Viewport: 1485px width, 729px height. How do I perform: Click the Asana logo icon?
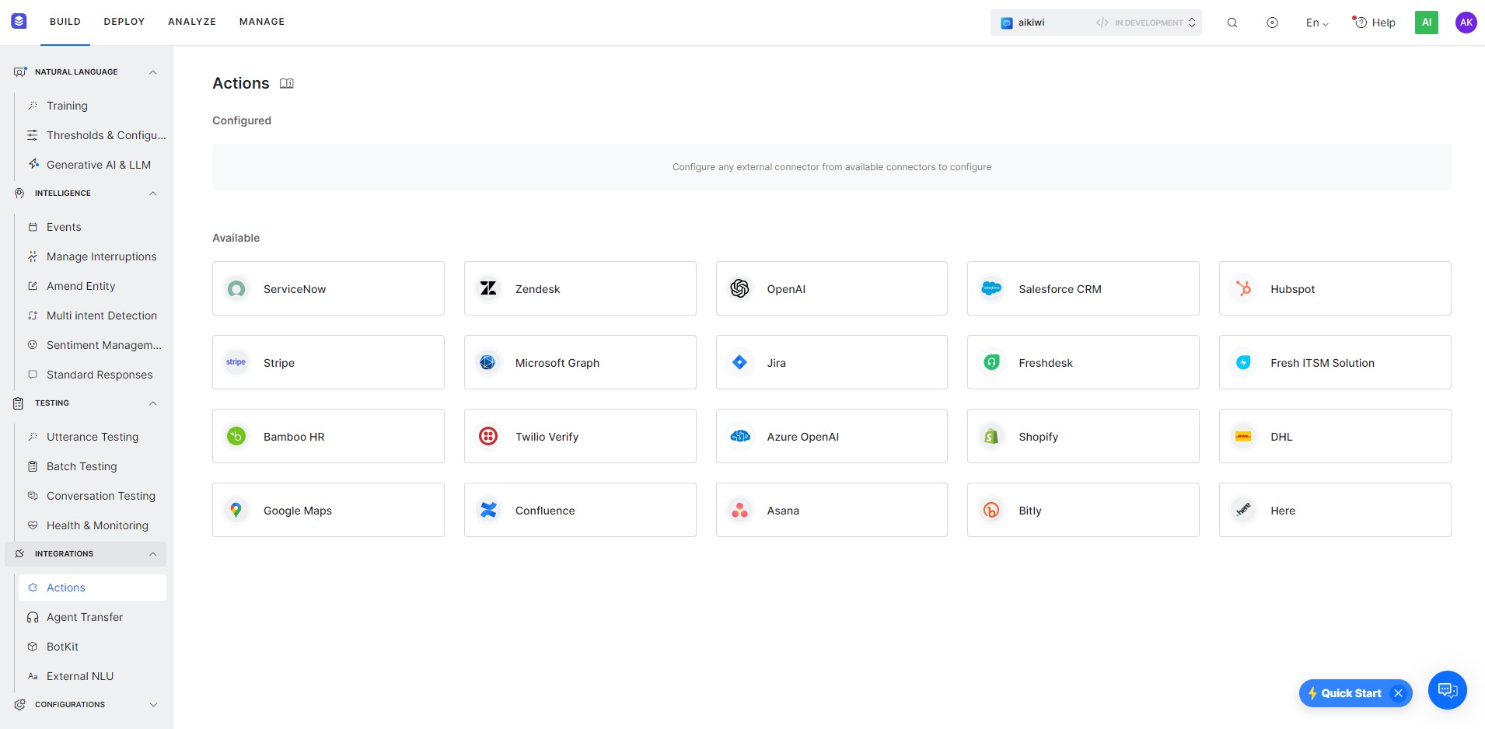(739, 511)
